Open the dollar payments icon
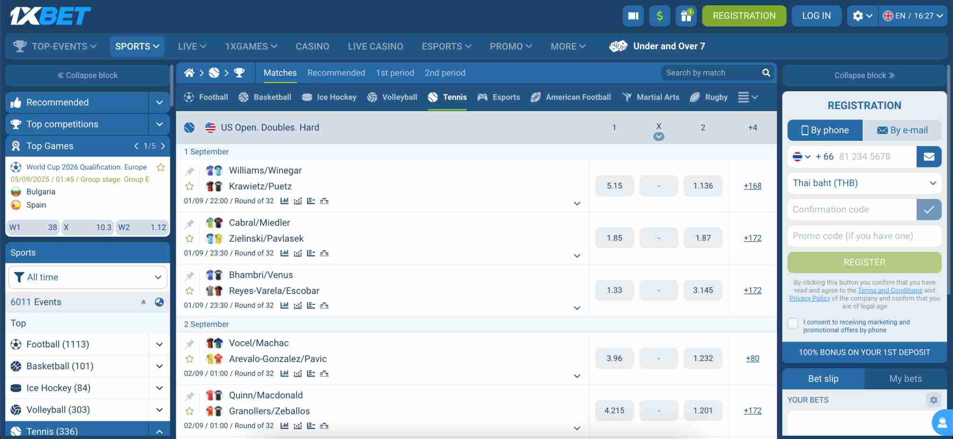The height and width of the screenshot is (439, 953). click(x=659, y=16)
